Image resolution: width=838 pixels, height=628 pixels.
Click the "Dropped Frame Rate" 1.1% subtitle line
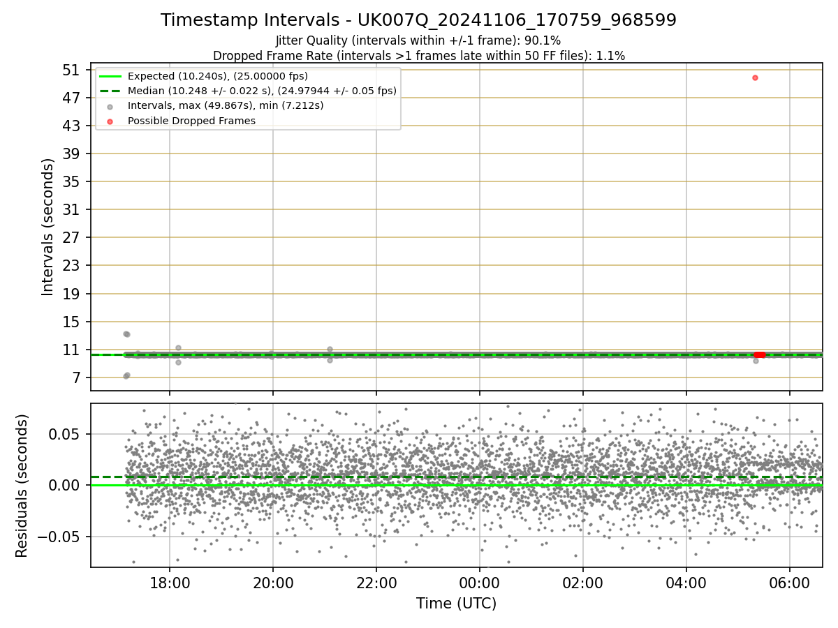click(418, 55)
